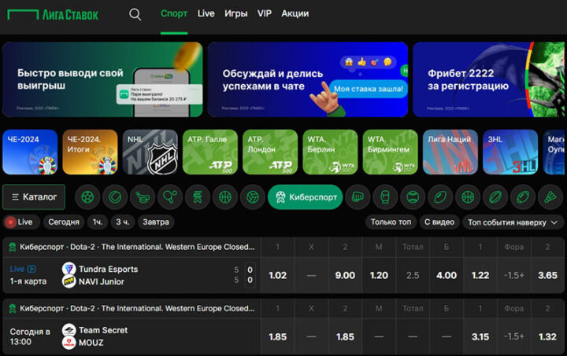Toggle the Завтра time filter
This screenshot has width=567, height=356.
pyautogui.click(x=156, y=222)
